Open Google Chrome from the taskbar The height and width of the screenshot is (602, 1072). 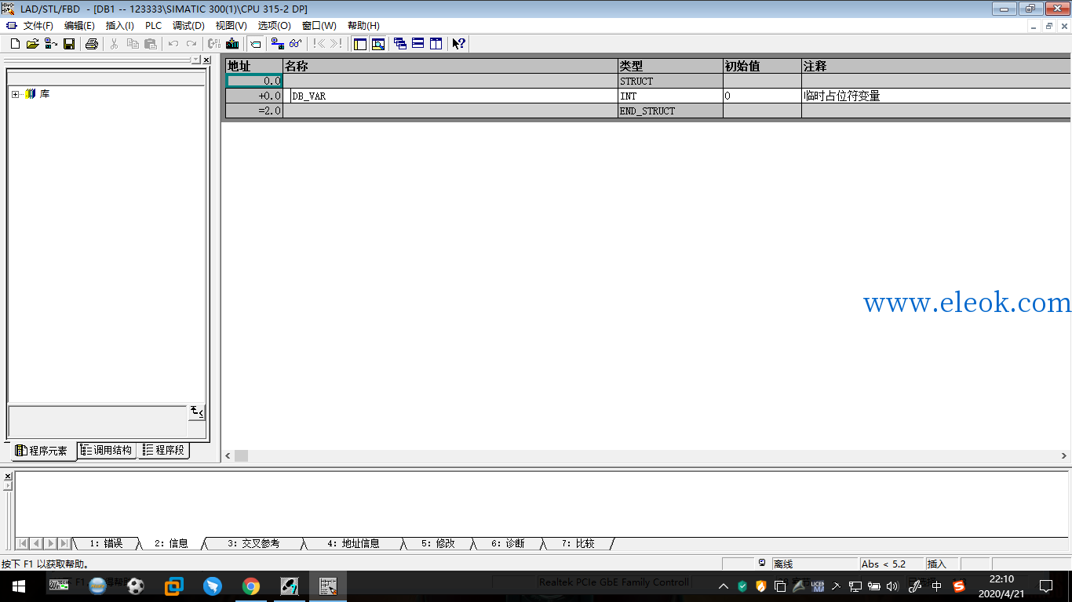coord(251,586)
